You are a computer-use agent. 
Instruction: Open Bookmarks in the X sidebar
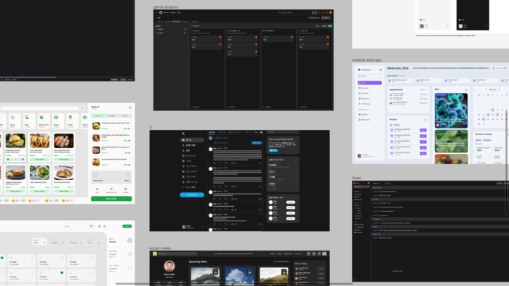(189, 166)
